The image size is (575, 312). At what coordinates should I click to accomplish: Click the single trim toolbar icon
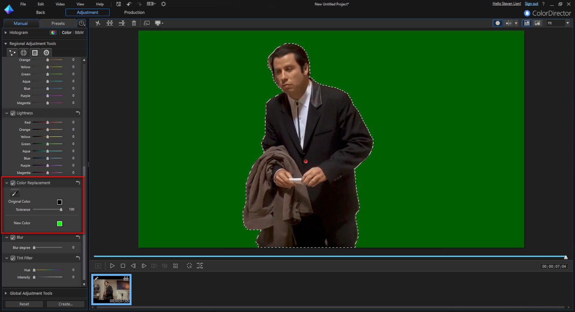coord(122,23)
